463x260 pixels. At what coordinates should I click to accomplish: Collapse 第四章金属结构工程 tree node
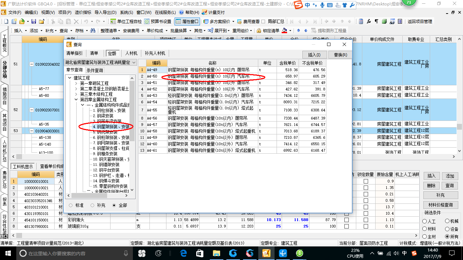(x=76, y=100)
